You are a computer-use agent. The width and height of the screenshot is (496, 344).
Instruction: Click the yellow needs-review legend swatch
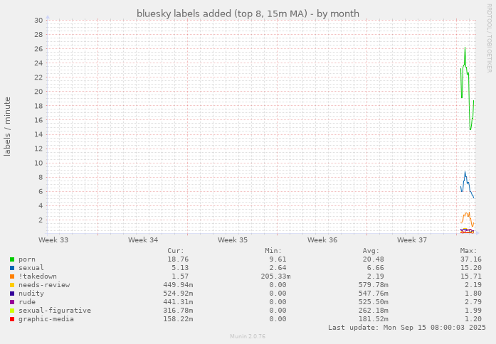click(12, 285)
